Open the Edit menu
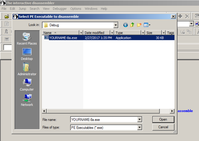 (12, 9)
